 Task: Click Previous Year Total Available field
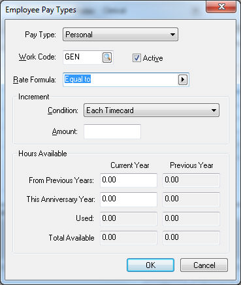click(x=191, y=237)
